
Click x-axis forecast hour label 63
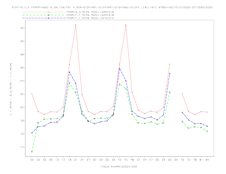[164, 160]
